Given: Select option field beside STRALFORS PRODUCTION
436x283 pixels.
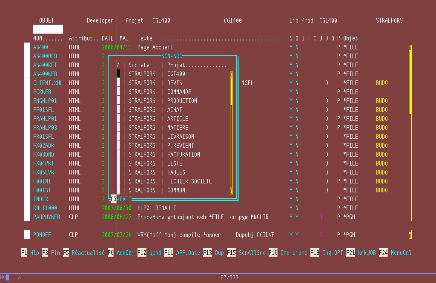Looking at the screenshot, I should tap(118, 100).
